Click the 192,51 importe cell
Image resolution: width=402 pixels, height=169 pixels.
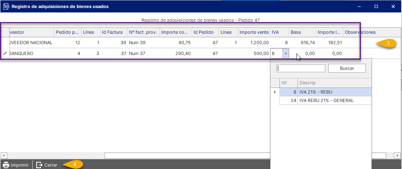click(329, 43)
